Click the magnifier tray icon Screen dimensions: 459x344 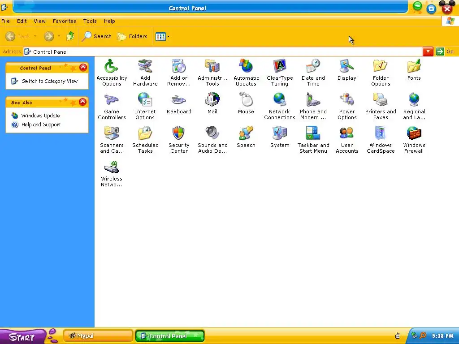pyautogui.click(x=423, y=335)
